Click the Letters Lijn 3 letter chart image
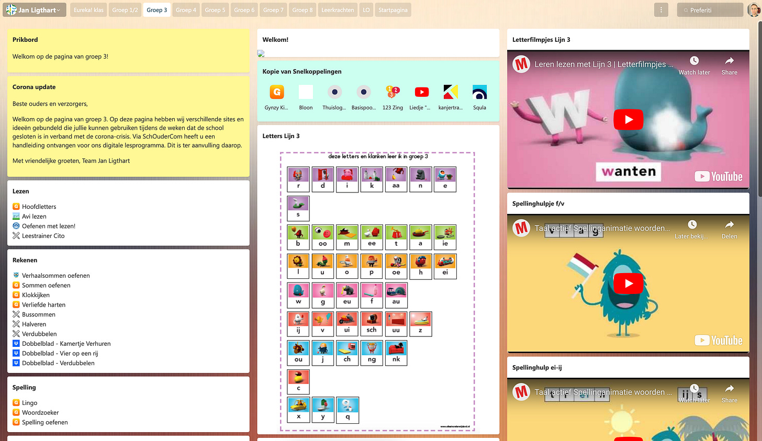Image resolution: width=762 pixels, height=441 pixels. coord(378,291)
